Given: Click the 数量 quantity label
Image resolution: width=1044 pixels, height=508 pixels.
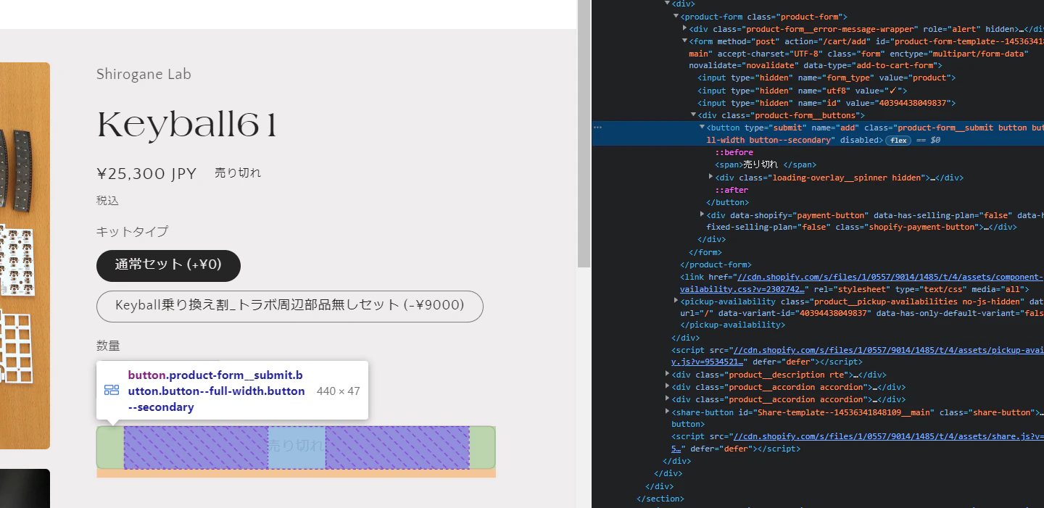Looking at the screenshot, I should click(x=108, y=346).
